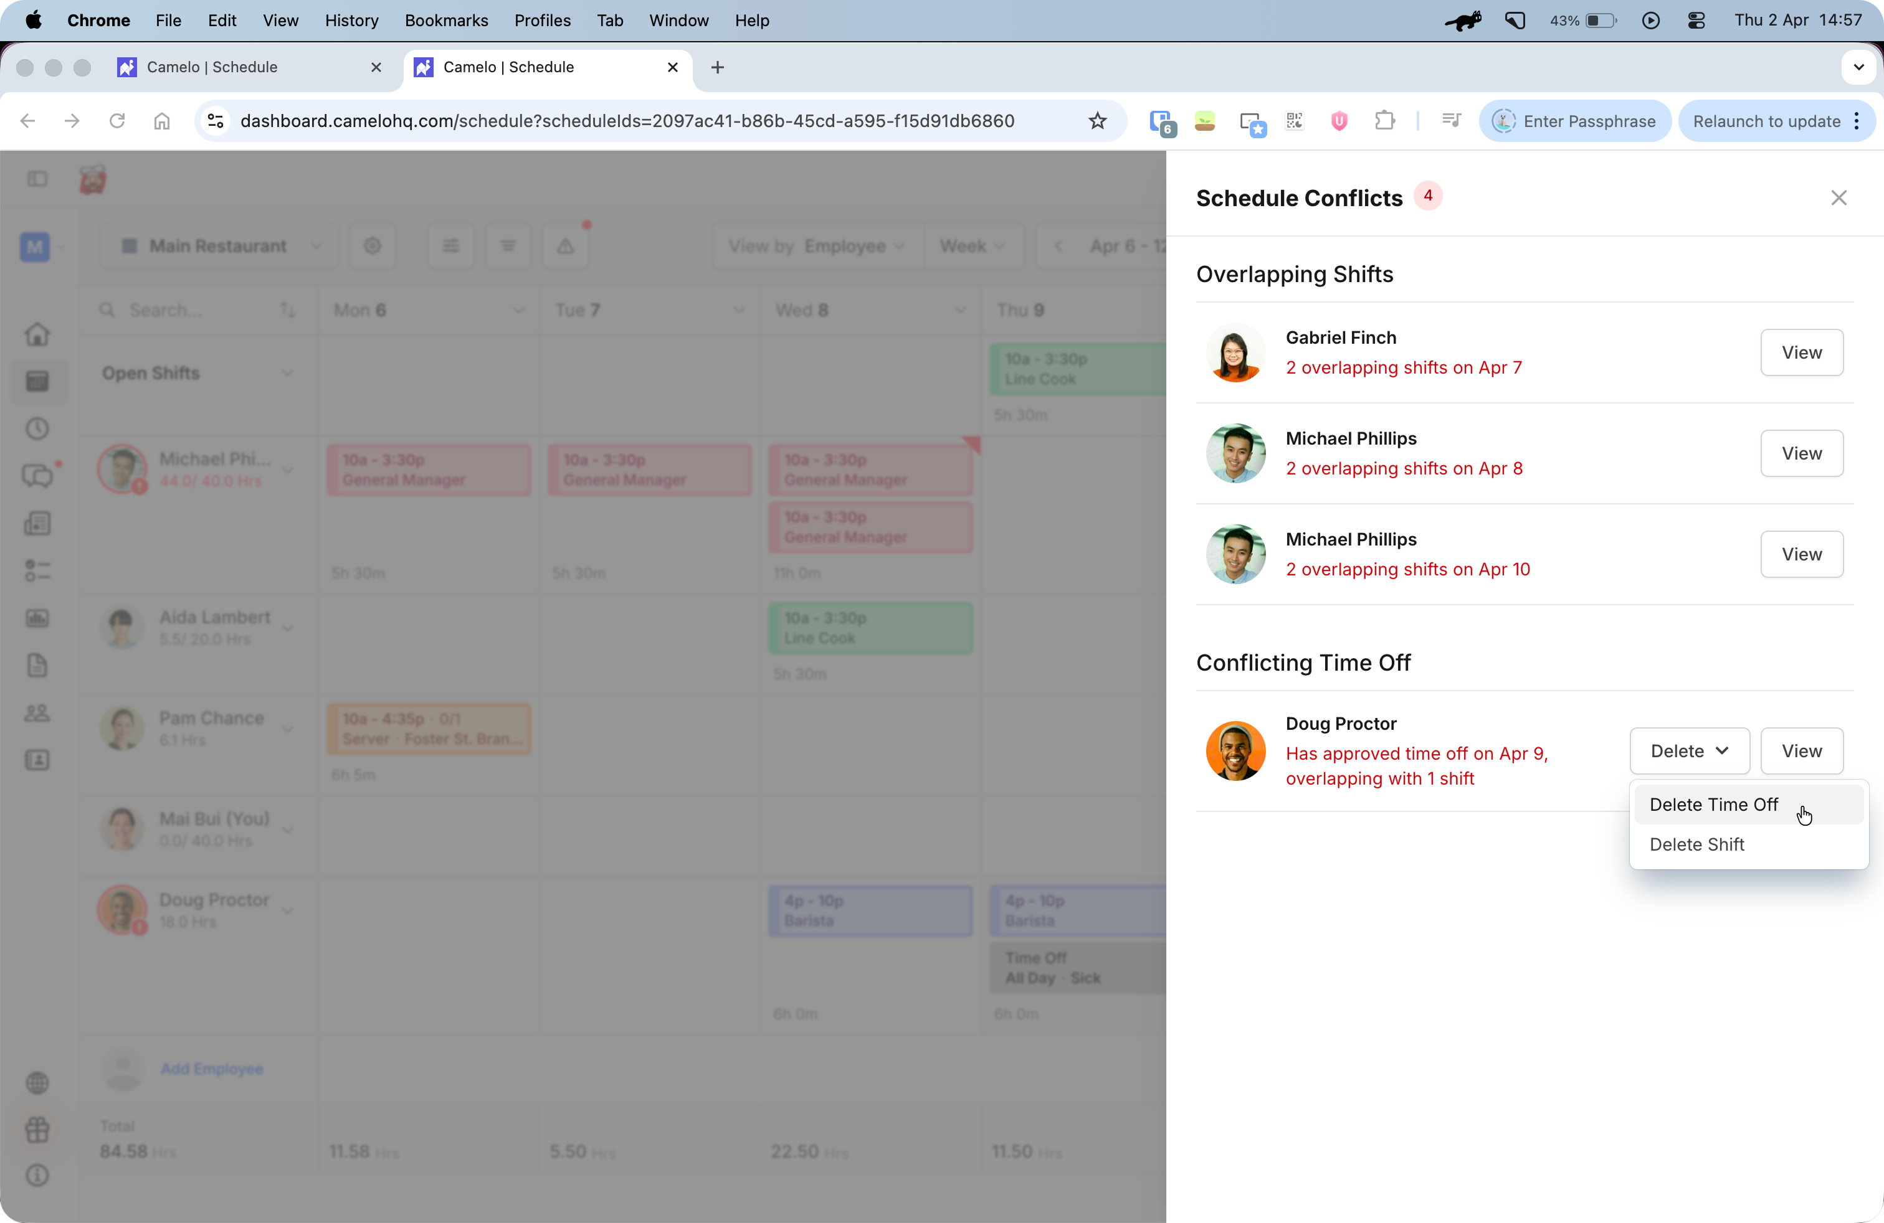
Task: Select Delete Time Off option
Action: tap(1748, 805)
